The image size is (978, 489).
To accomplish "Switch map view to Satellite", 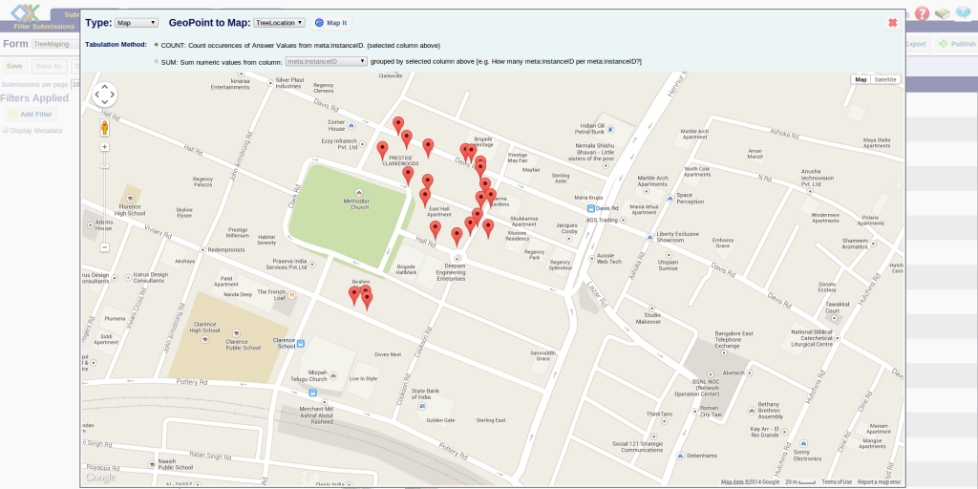I will pyautogui.click(x=885, y=79).
